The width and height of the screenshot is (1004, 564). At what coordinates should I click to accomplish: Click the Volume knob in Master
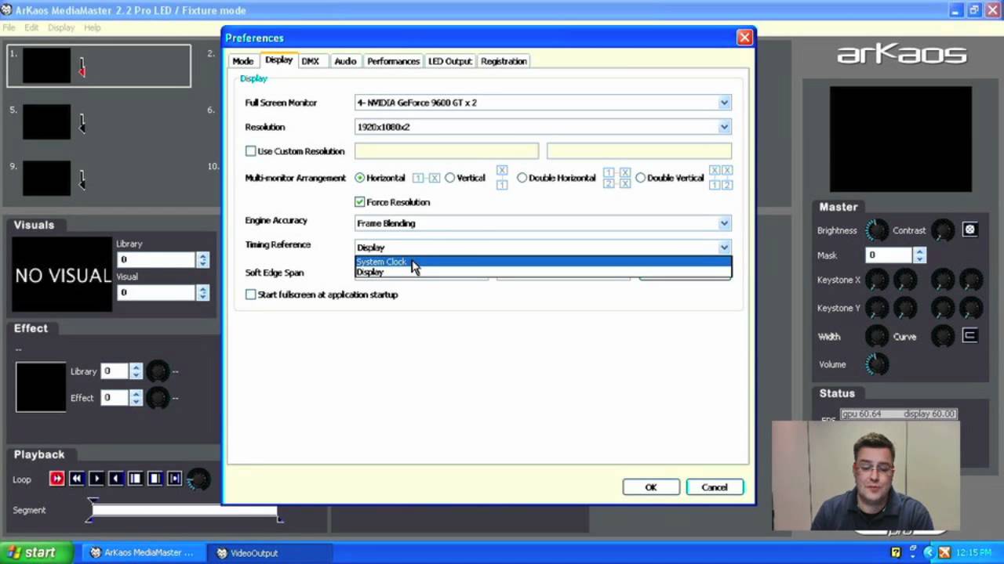click(x=876, y=364)
